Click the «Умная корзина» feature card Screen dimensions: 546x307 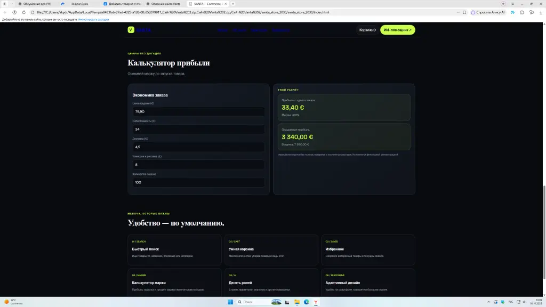pyautogui.click(x=271, y=250)
